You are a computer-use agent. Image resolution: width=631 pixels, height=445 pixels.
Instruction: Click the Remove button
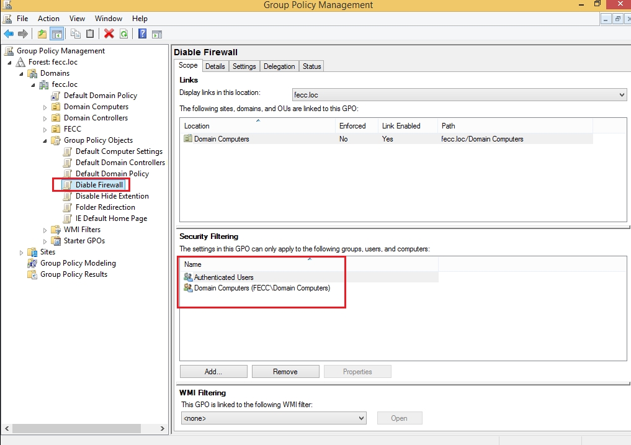[x=285, y=372]
